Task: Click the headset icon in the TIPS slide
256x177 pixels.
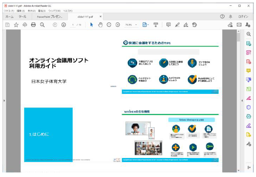Action: (x=132, y=79)
